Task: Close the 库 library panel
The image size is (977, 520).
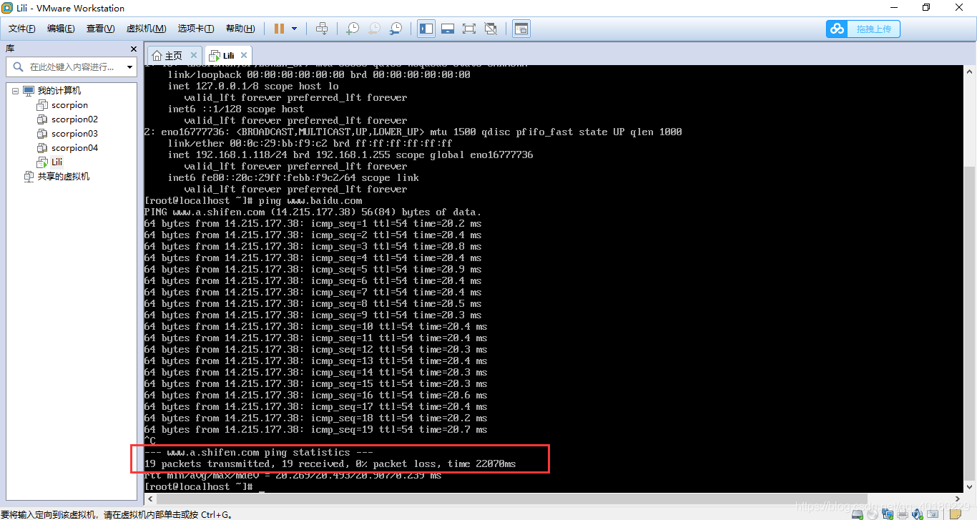Action: click(133, 49)
